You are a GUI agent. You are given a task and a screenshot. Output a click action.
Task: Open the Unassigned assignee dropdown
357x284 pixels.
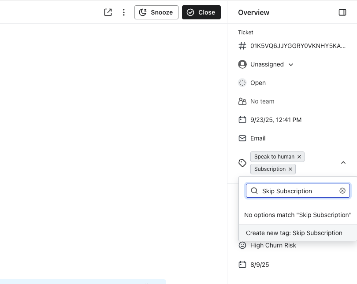pos(271,64)
